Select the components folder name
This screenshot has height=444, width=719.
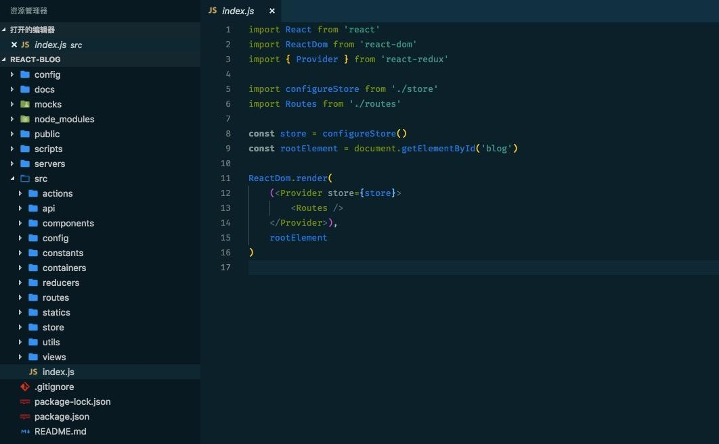(68, 224)
